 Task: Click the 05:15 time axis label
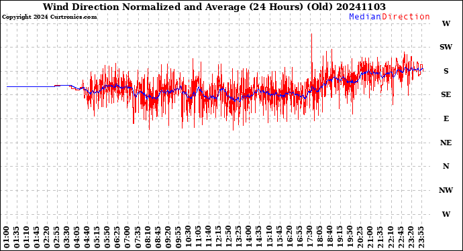[x=97, y=238]
